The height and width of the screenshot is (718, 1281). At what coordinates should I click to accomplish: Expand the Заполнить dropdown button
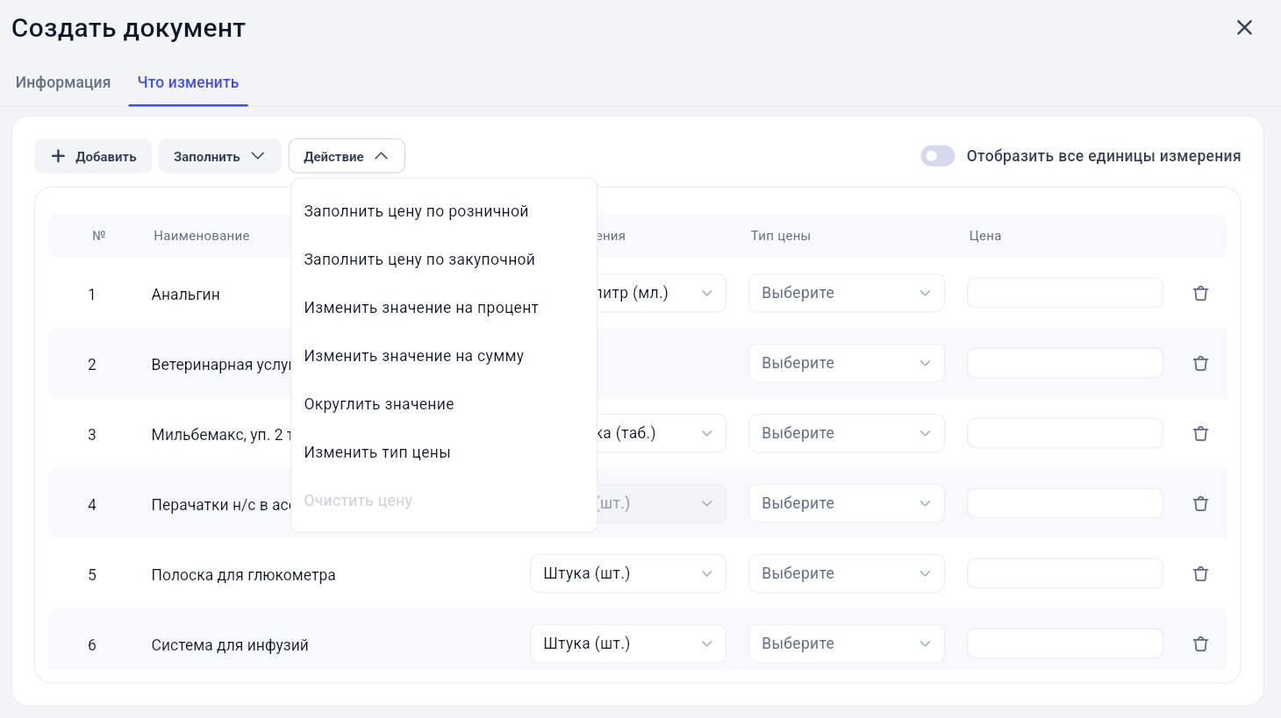coord(219,156)
